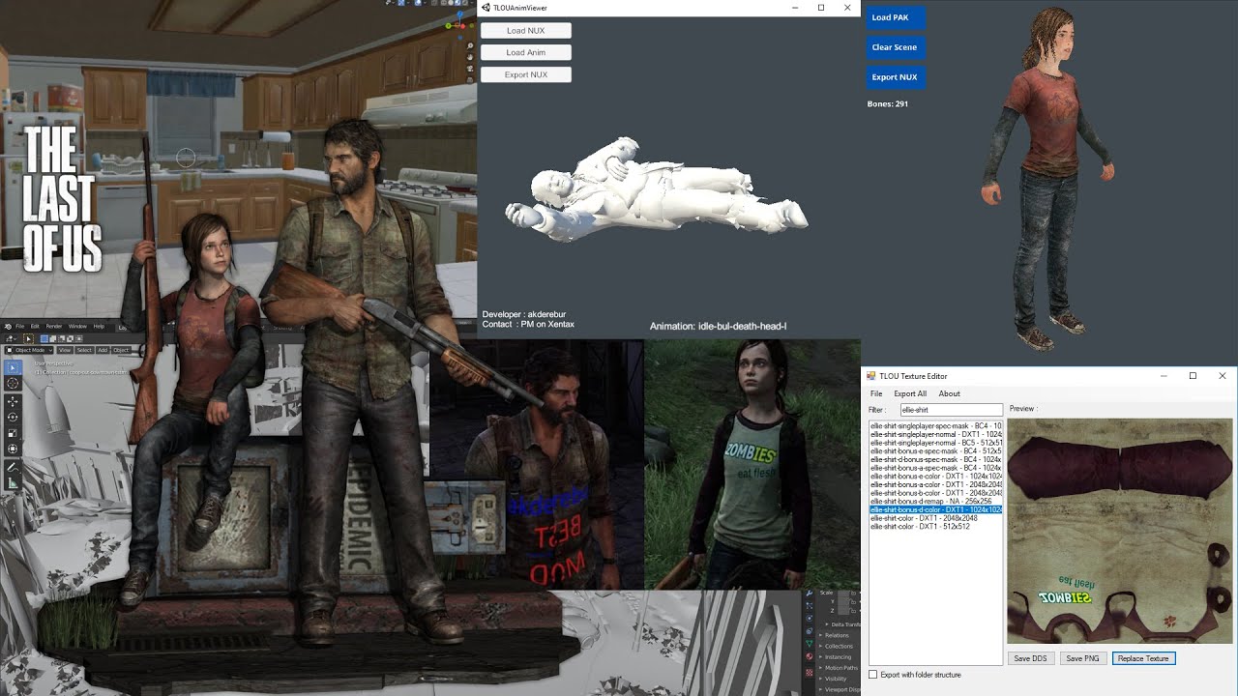Open File menu in TLOU Texture Editor
The height and width of the screenshot is (696, 1238).
pyautogui.click(x=876, y=393)
